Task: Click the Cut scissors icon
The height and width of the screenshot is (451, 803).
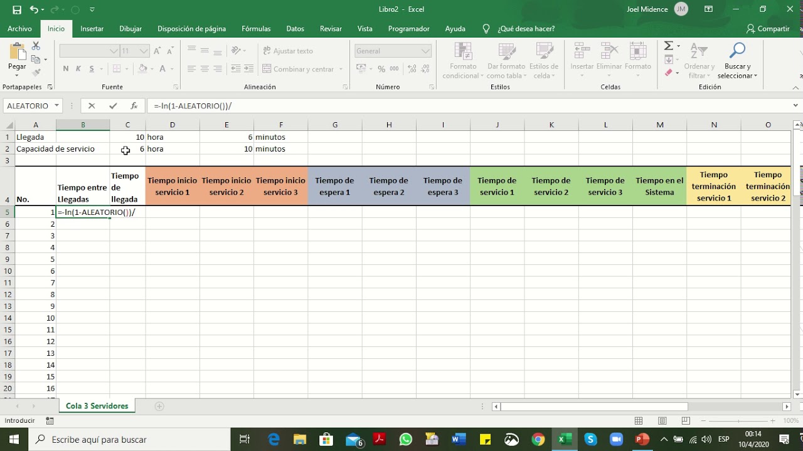Action: point(36,46)
